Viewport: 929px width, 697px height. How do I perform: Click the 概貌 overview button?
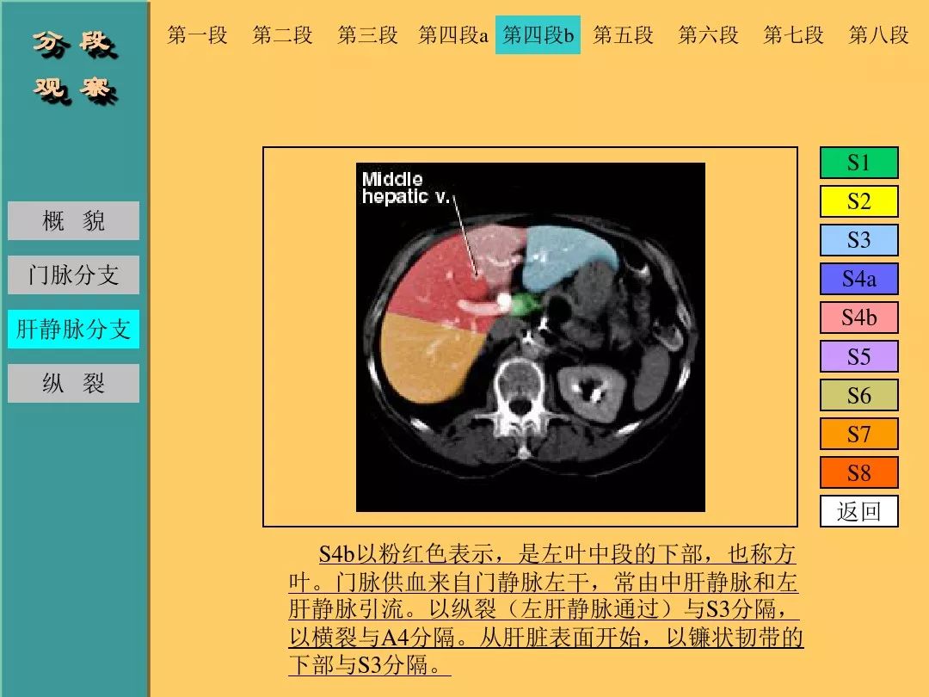[73, 221]
